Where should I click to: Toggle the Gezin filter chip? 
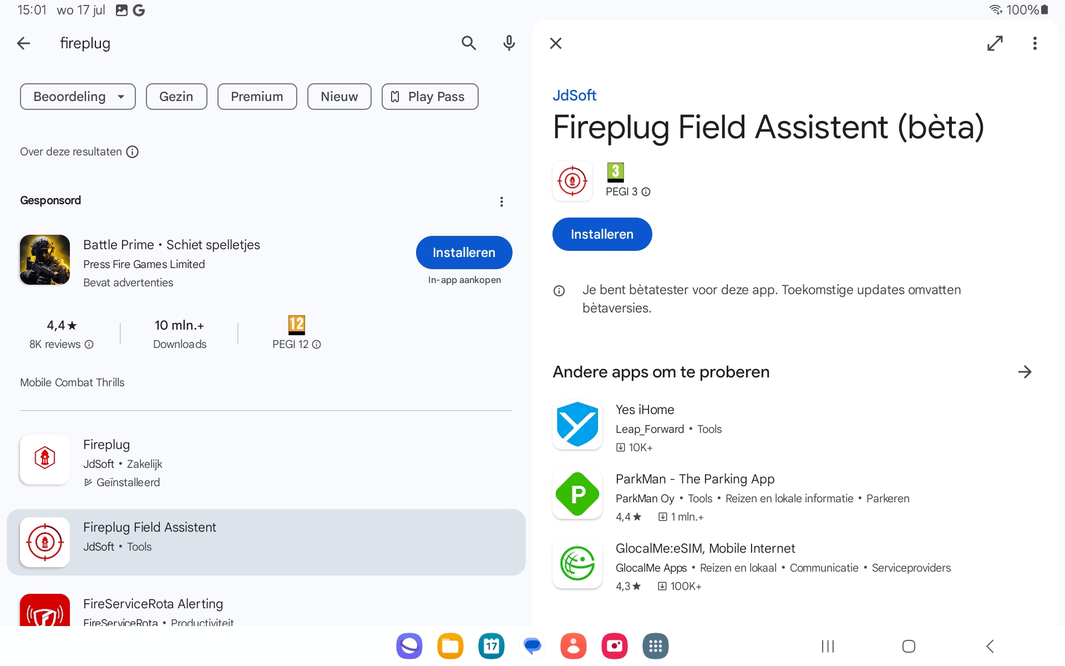click(176, 97)
